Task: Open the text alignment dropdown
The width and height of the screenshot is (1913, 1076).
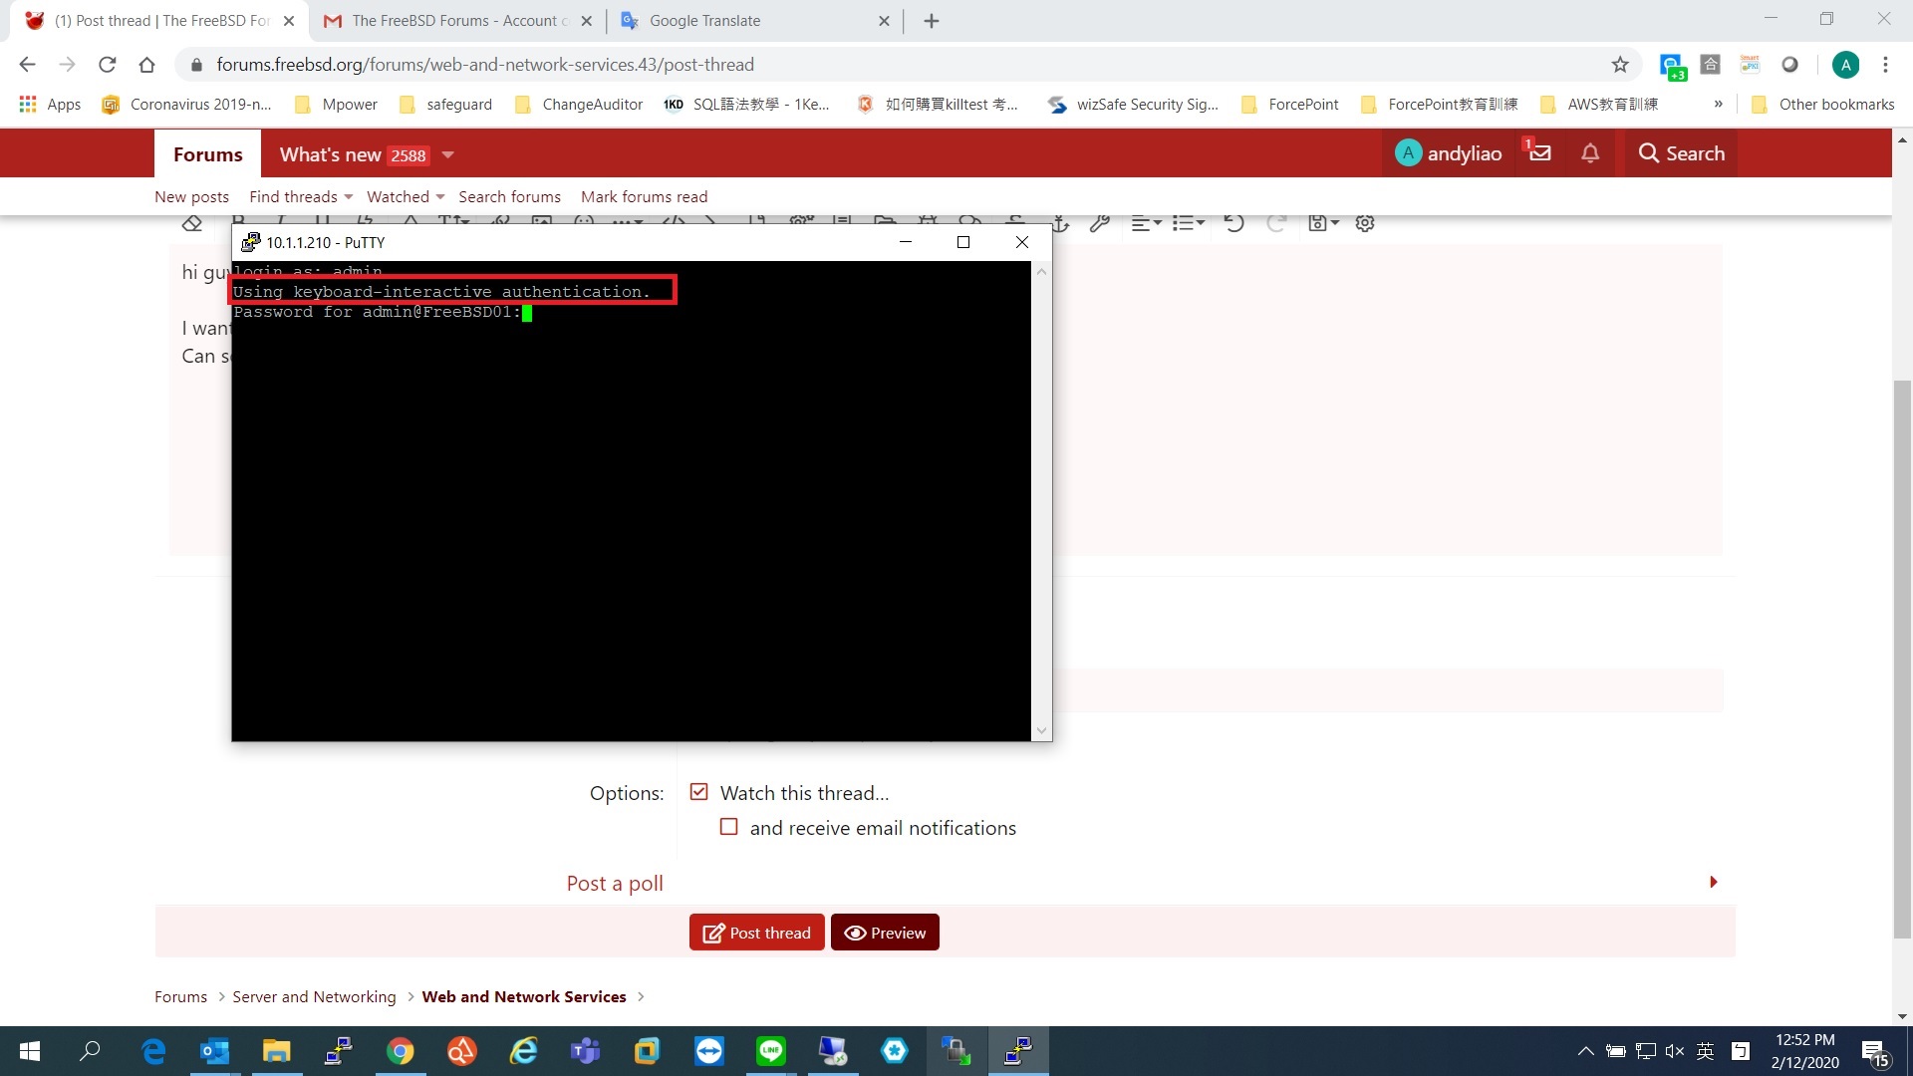Action: click(x=1146, y=223)
